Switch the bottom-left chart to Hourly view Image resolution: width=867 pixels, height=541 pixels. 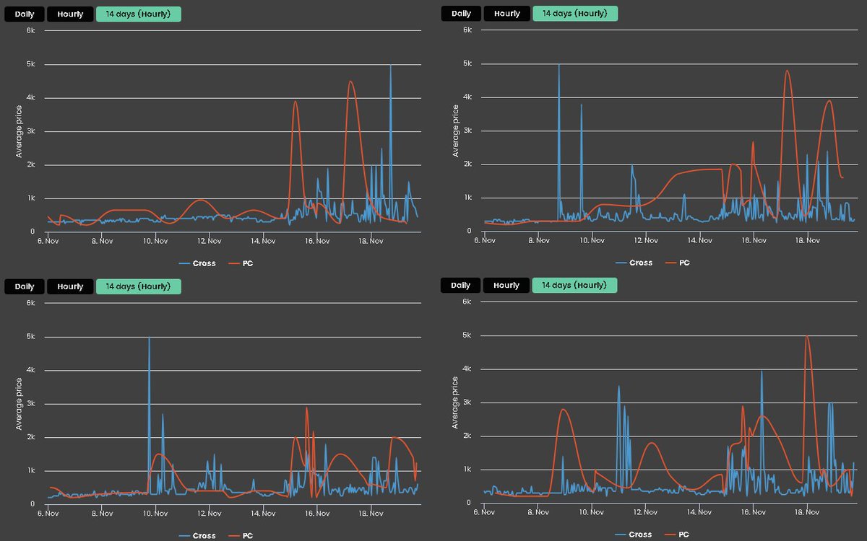[x=69, y=286]
